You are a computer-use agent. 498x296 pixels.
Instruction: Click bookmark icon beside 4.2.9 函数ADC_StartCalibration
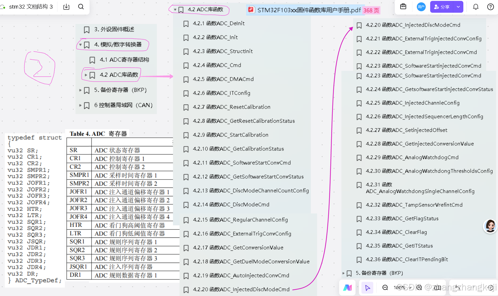186,135
